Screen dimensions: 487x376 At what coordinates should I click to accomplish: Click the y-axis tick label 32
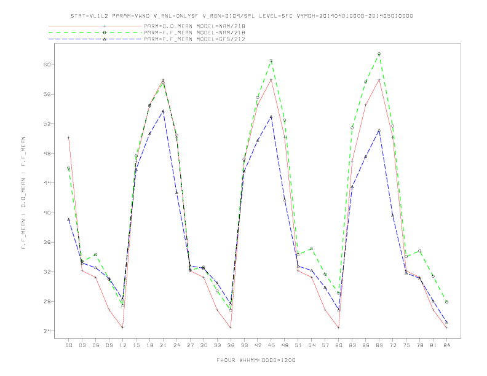tap(47, 272)
